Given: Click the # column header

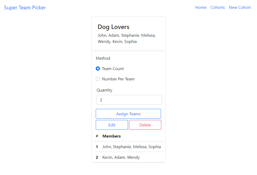Looking at the screenshot, I should [x=97, y=136].
